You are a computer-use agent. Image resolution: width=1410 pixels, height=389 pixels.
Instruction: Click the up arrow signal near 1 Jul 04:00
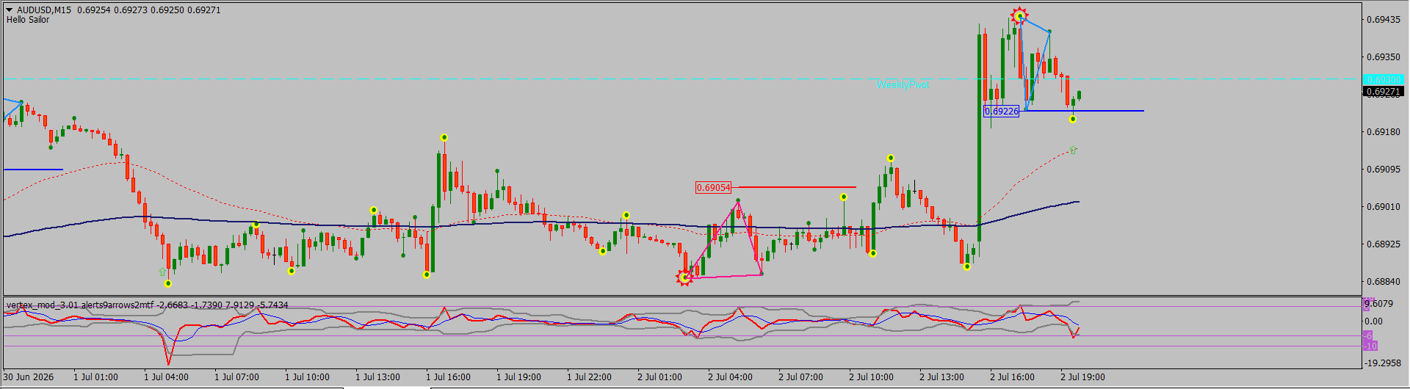[x=162, y=272]
